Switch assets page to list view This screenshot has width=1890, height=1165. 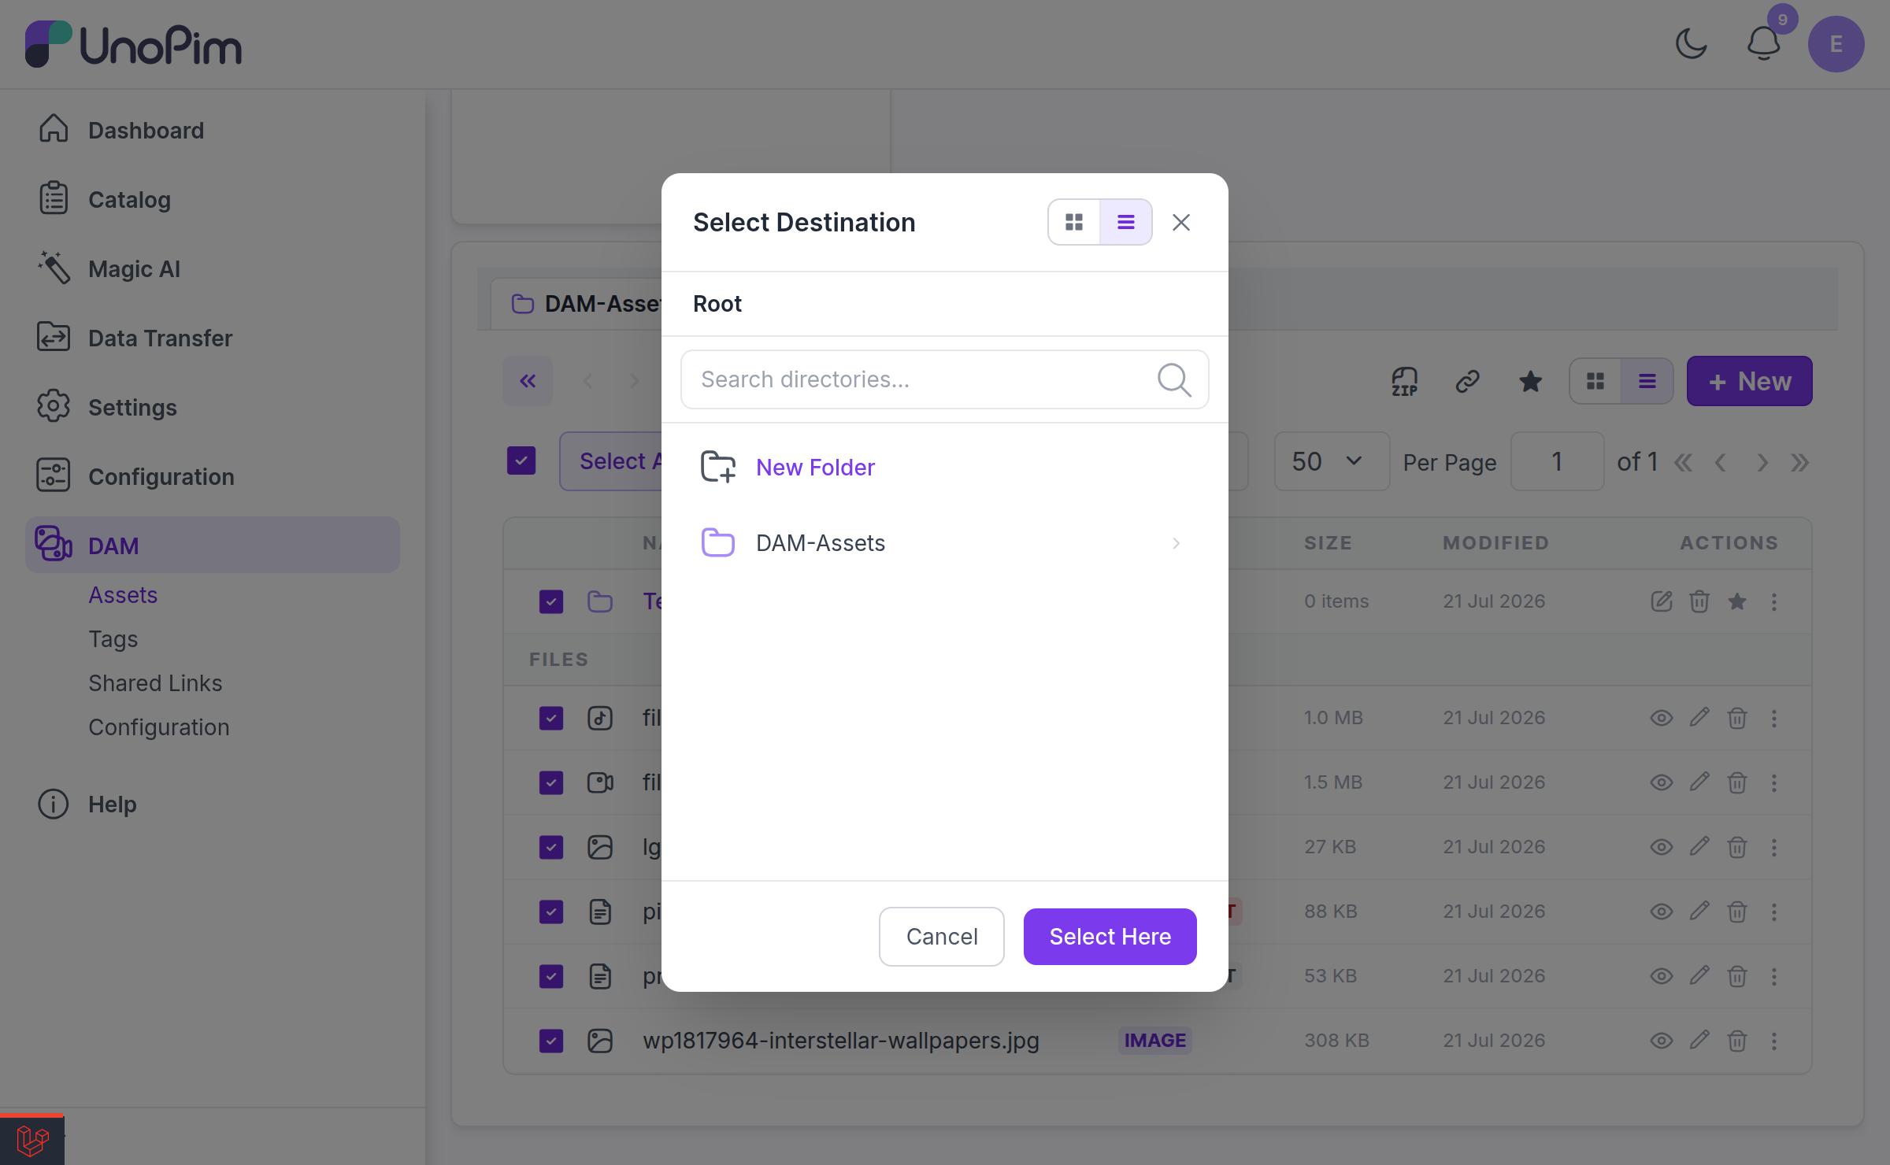click(1647, 382)
